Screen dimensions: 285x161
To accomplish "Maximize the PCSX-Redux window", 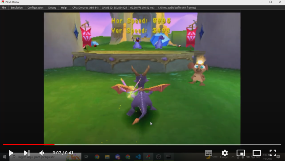I will (x=271, y=2).
